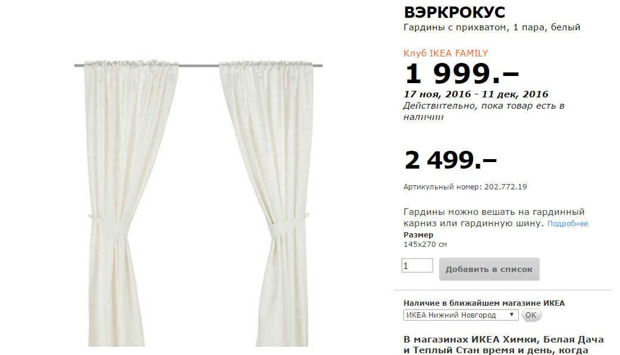Click the regular price 2 499.–

point(450,160)
